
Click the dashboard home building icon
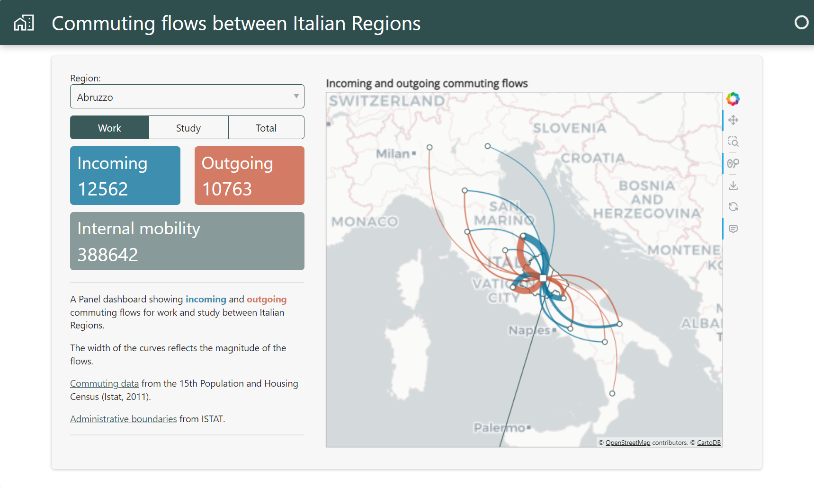coord(24,23)
